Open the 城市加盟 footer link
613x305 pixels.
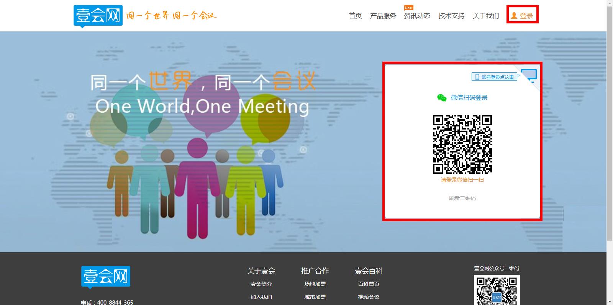(x=315, y=297)
